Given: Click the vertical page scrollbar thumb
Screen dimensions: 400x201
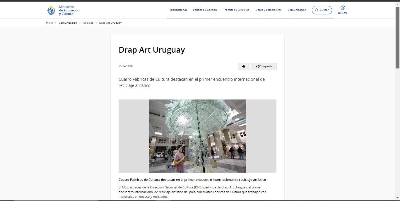Looking at the screenshot, I should tap(397, 38).
